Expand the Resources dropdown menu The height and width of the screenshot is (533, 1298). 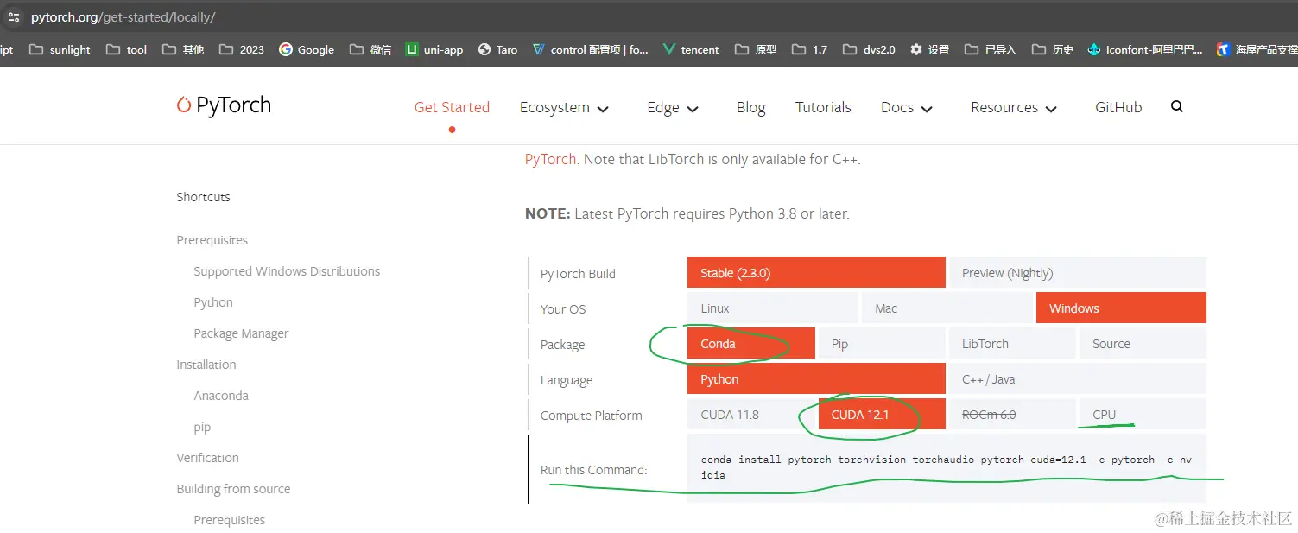pyautogui.click(x=1014, y=107)
